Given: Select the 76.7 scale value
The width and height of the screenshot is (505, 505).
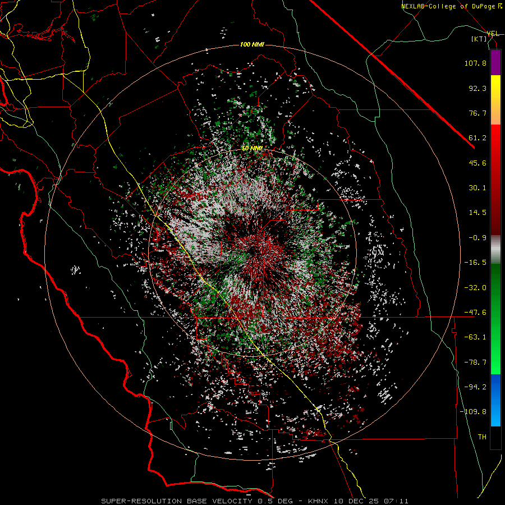Looking at the screenshot, I should [x=478, y=113].
